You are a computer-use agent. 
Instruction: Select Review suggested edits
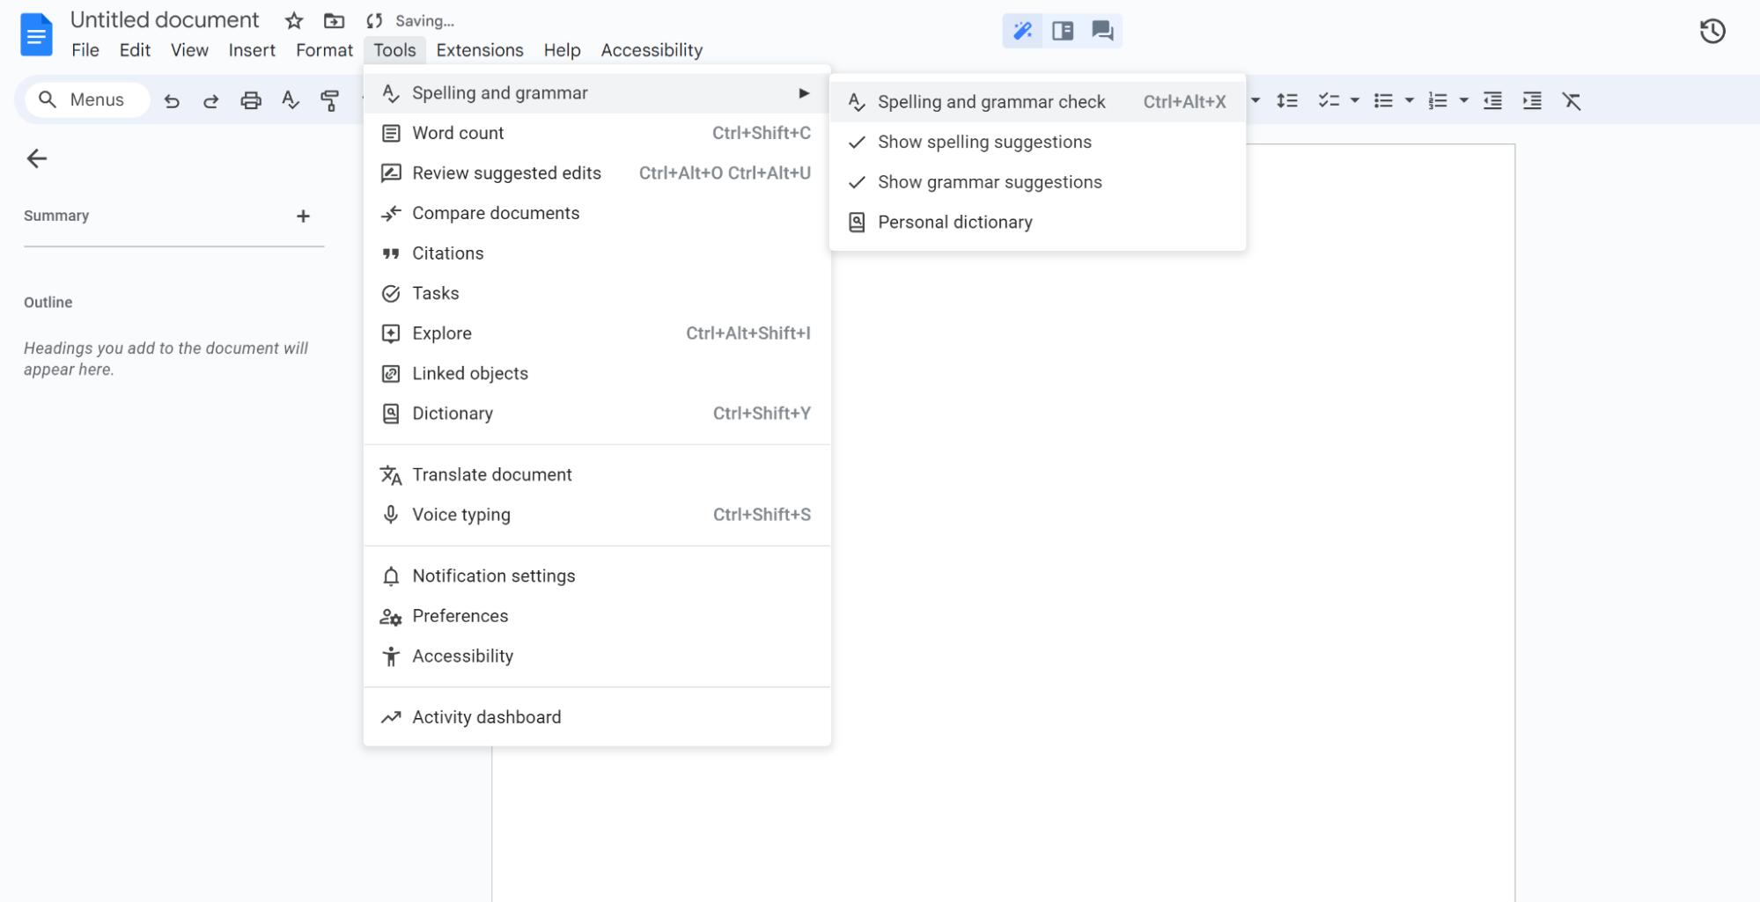(x=597, y=173)
